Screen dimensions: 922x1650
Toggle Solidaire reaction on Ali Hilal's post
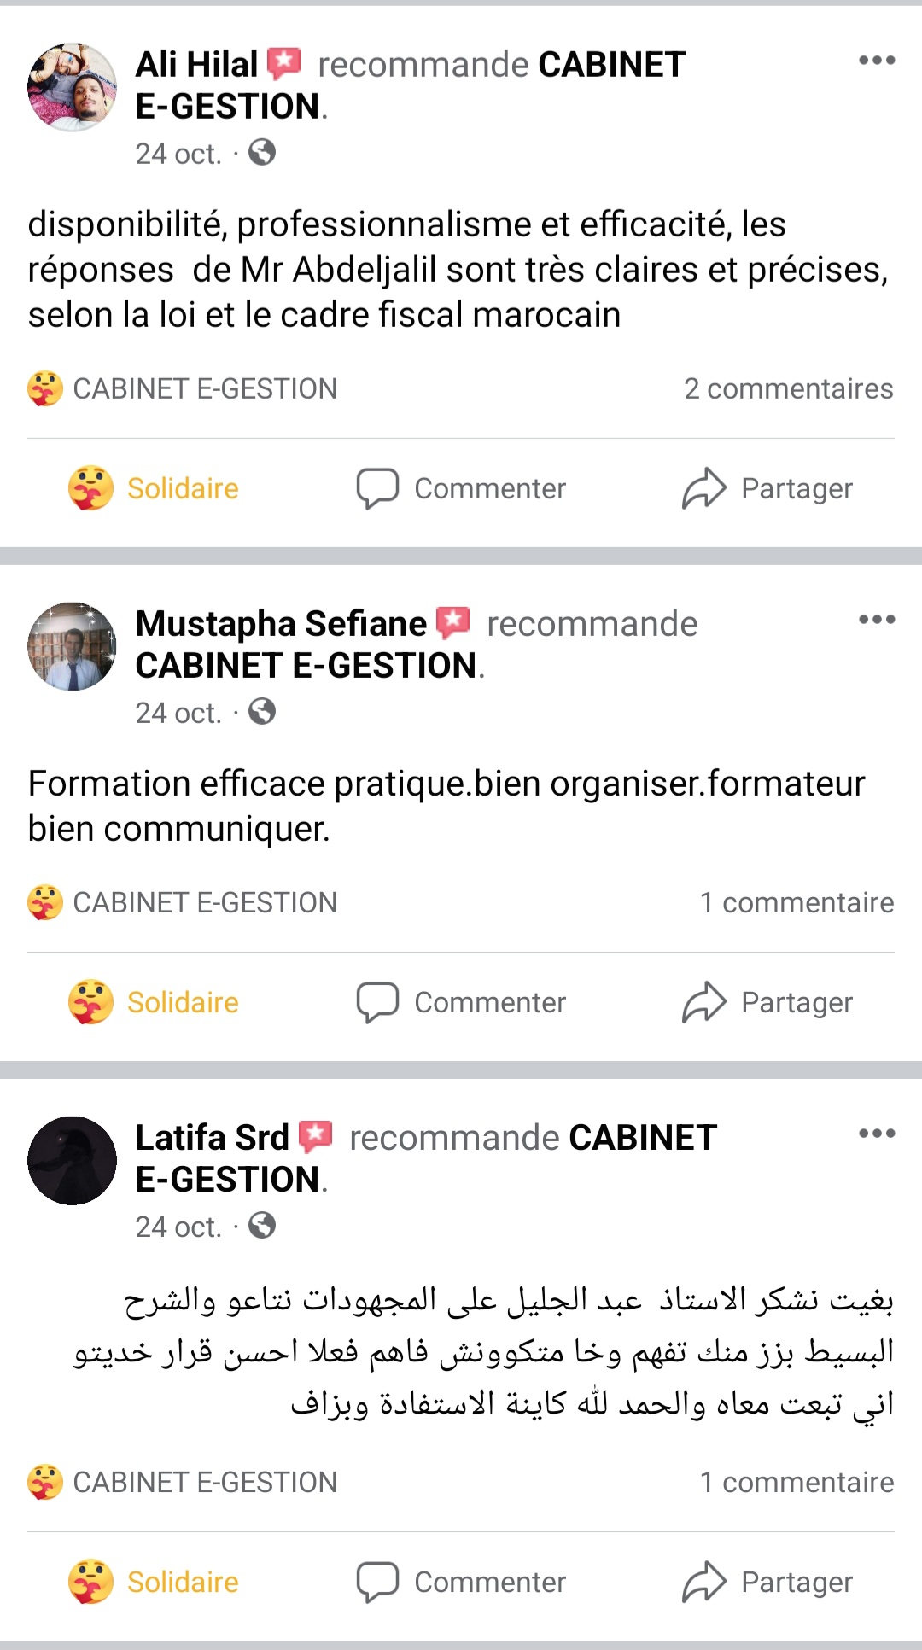coord(154,488)
